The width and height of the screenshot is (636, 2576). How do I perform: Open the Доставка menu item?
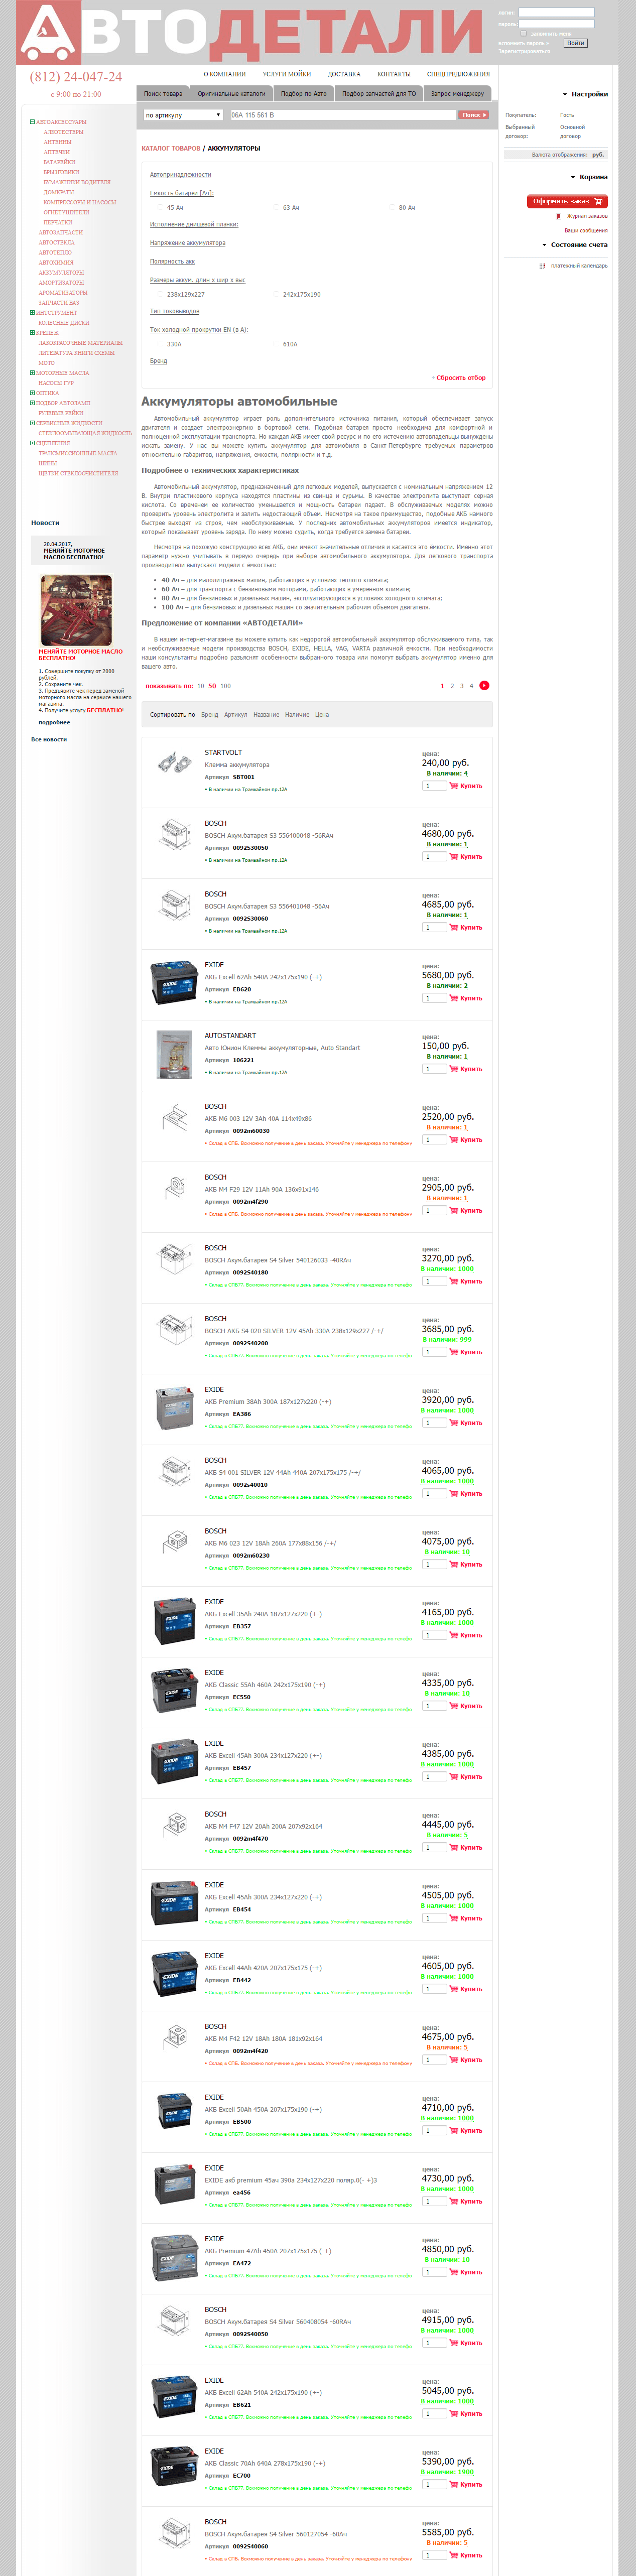[x=344, y=74]
